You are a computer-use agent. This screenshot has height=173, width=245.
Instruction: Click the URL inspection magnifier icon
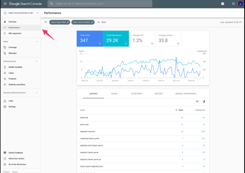pyautogui.click(x=5, y=33)
